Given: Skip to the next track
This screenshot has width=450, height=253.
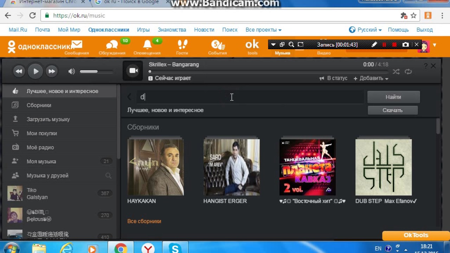Looking at the screenshot, I should tap(52, 71).
